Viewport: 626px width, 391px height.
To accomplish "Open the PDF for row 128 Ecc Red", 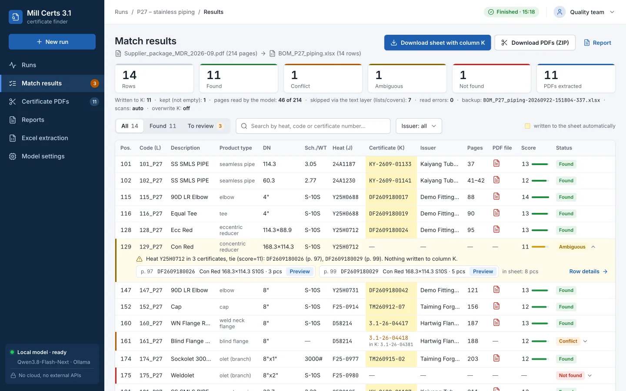I will click(x=496, y=229).
